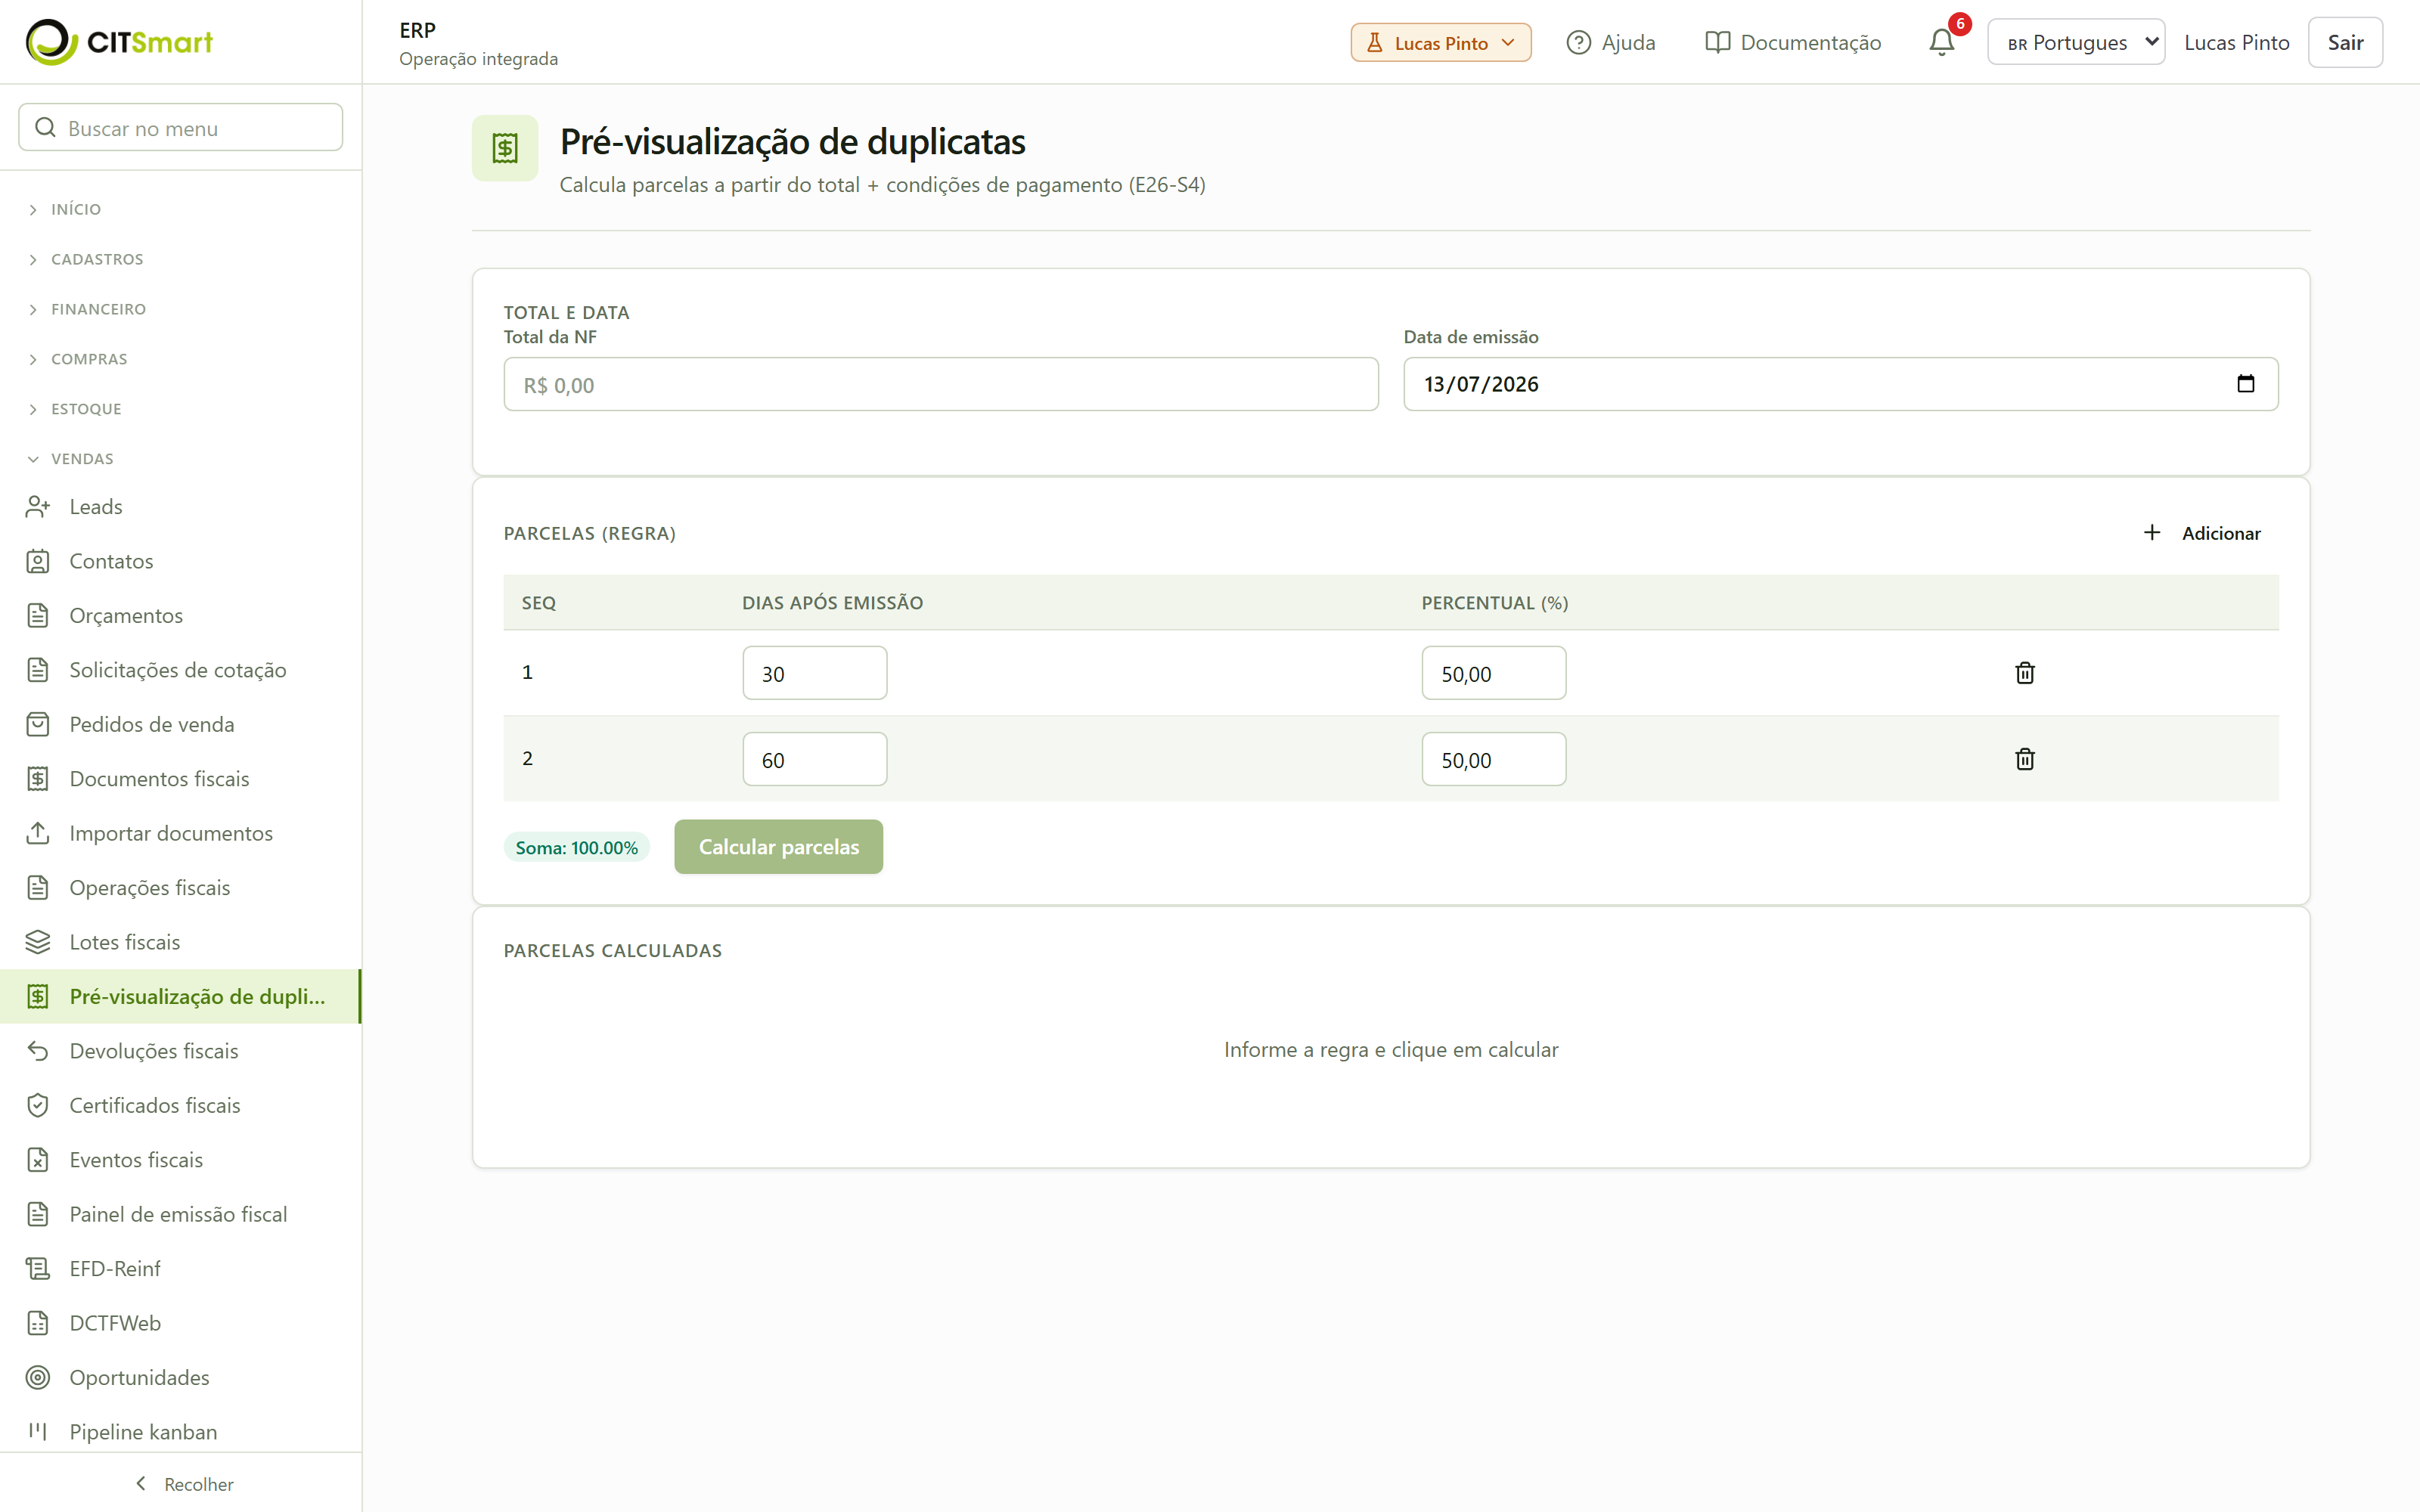Focus the Buscar no menu search field
This screenshot has height=1512, width=2420.
(181, 128)
